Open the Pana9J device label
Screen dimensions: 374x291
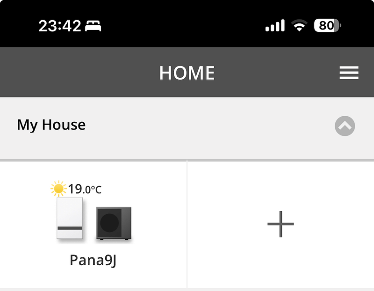tap(93, 260)
